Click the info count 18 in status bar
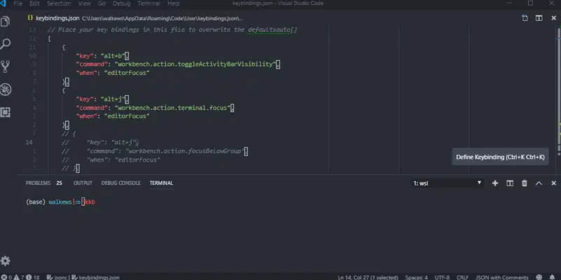561x280 pixels. 32,277
